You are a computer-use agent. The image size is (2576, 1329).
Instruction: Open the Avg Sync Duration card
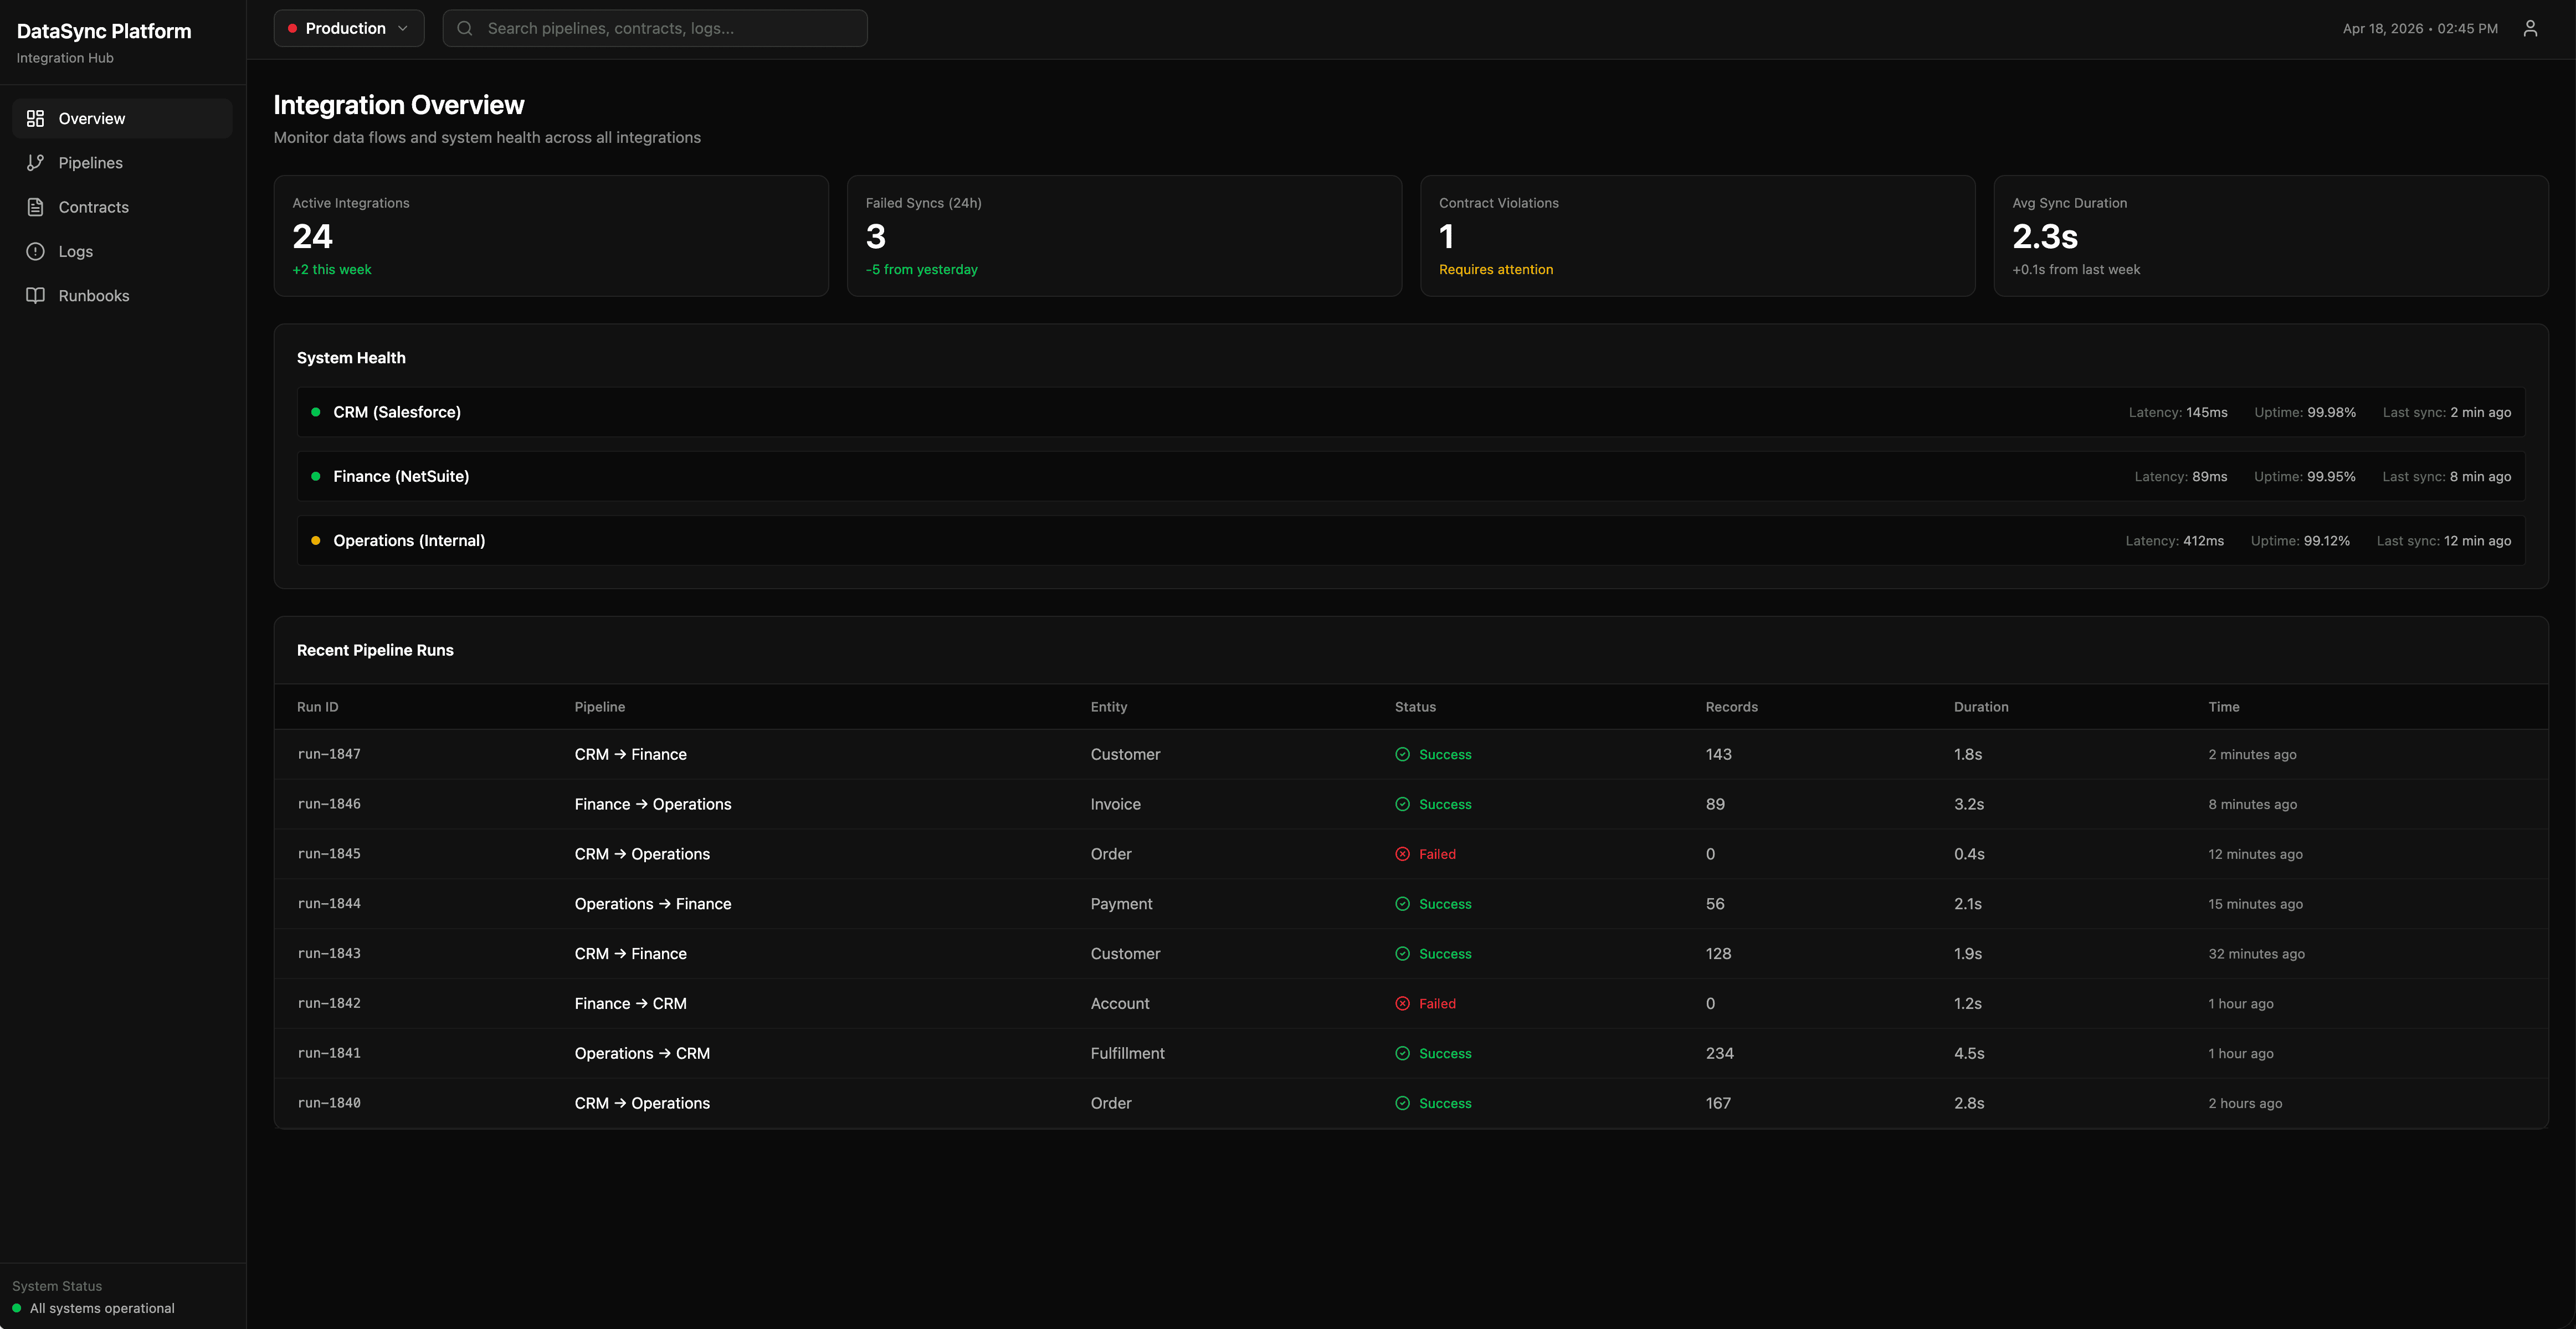[2270, 236]
